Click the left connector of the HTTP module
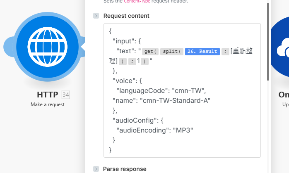 coord(9,45)
